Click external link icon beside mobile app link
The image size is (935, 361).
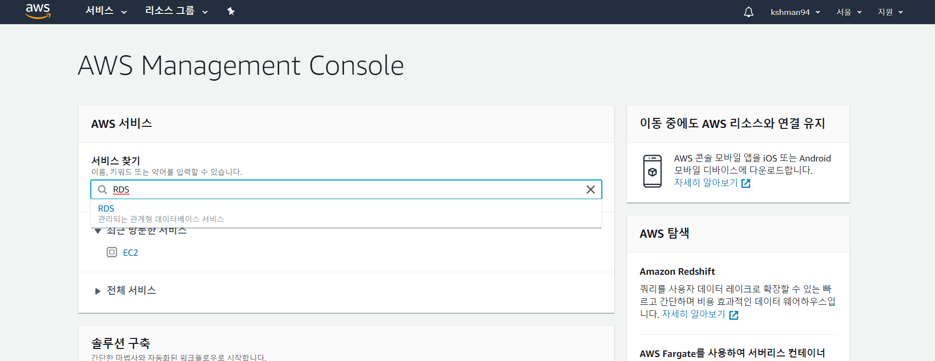(x=746, y=184)
